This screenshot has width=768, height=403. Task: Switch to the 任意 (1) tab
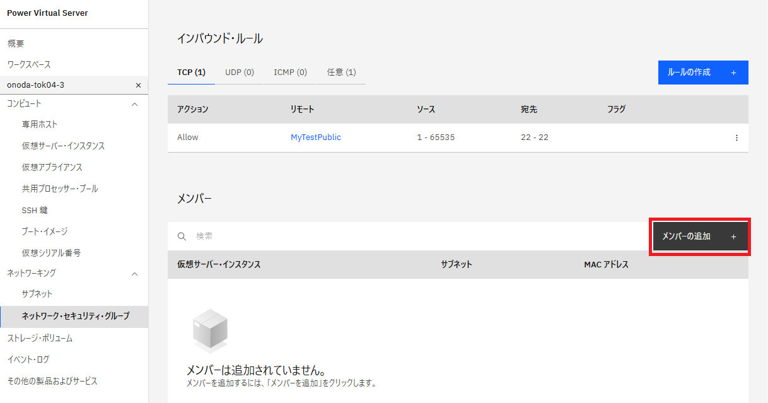pyautogui.click(x=341, y=73)
